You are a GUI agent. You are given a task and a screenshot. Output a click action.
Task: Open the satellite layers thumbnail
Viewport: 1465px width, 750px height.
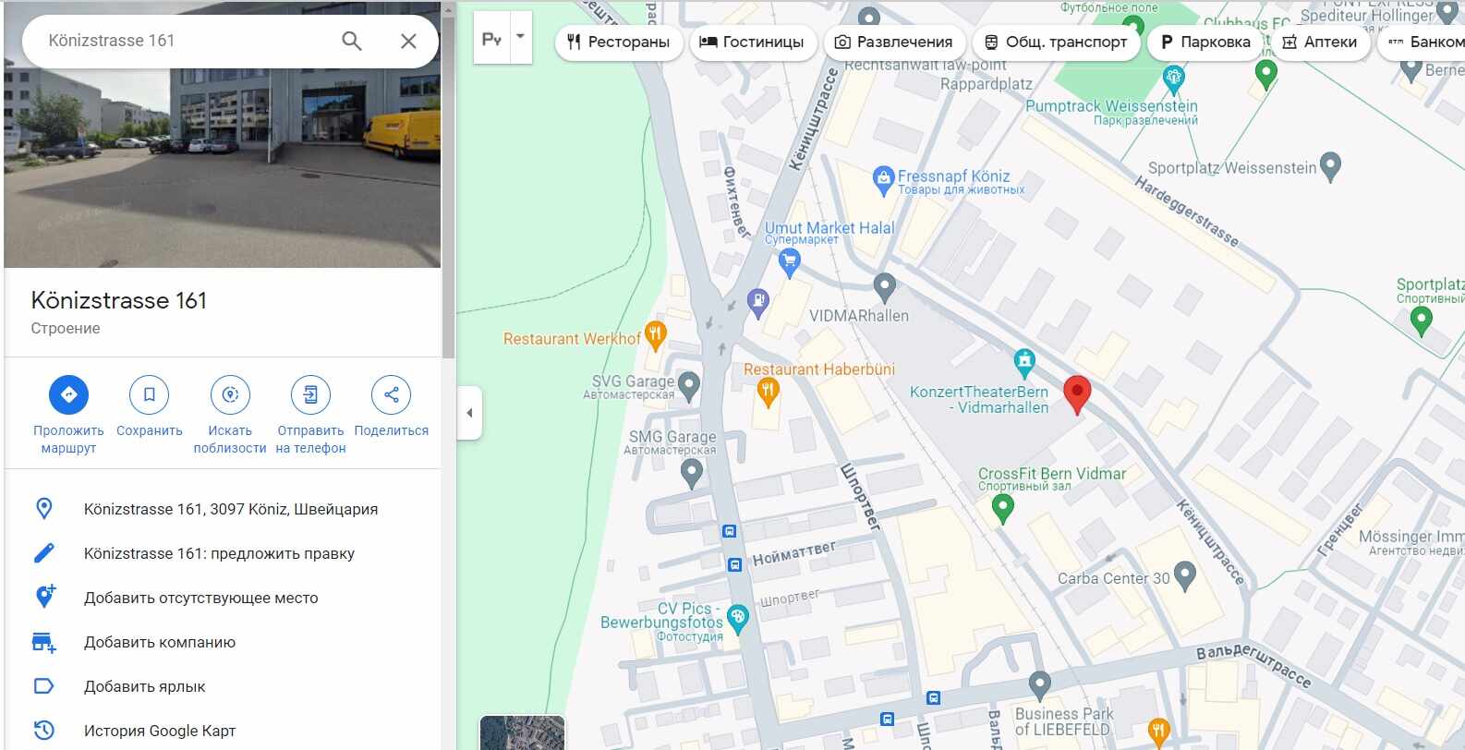point(522,732)
